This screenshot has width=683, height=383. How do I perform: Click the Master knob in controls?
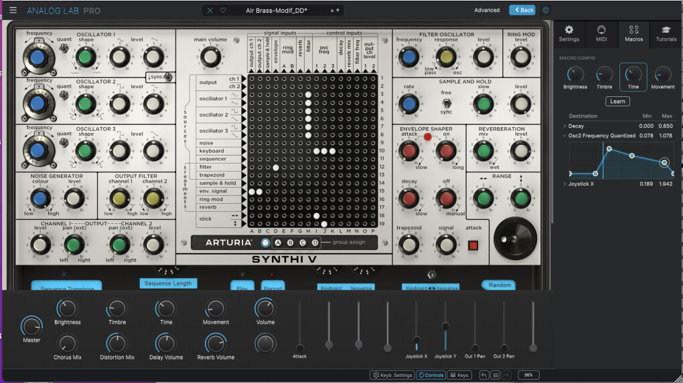pos(31,326)
